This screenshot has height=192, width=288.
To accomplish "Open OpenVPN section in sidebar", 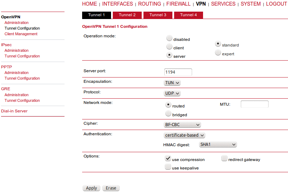I will tap(11, 17).
